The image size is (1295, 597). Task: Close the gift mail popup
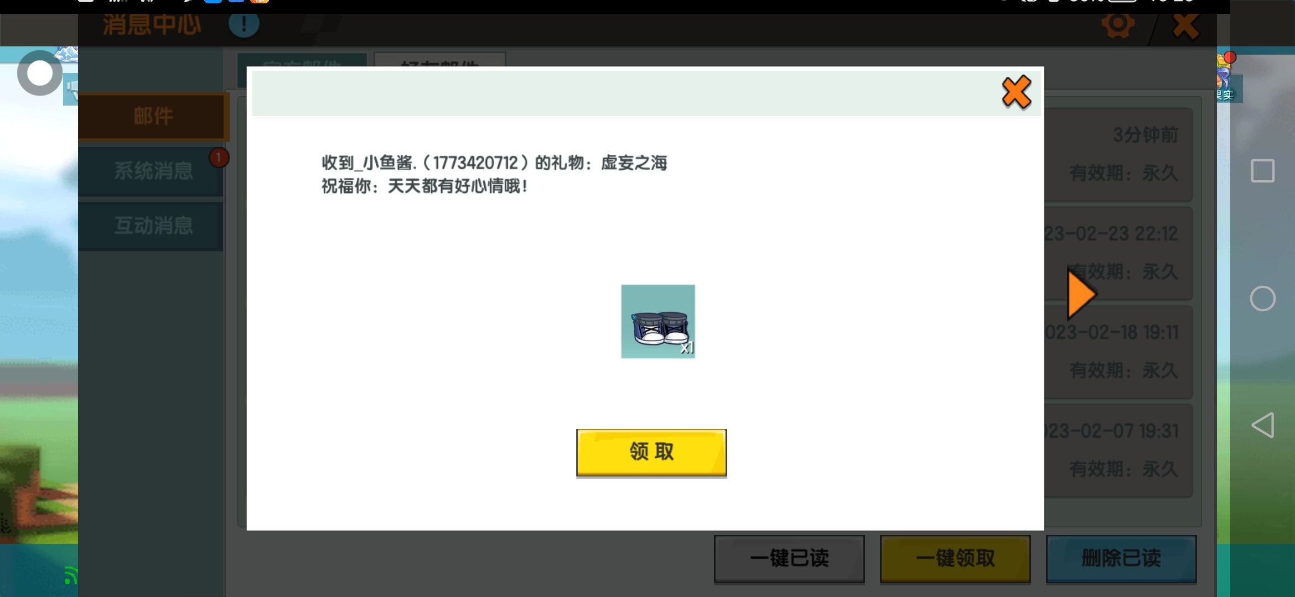pos(1016,92)
